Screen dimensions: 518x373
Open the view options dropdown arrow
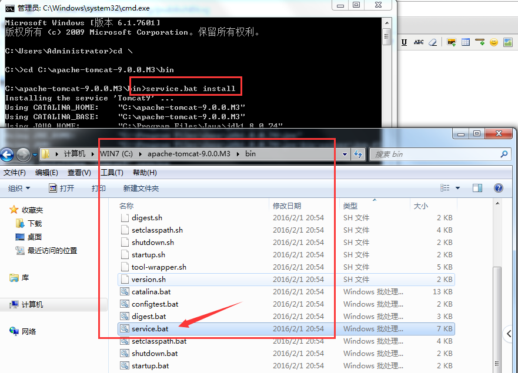(457, 188)
